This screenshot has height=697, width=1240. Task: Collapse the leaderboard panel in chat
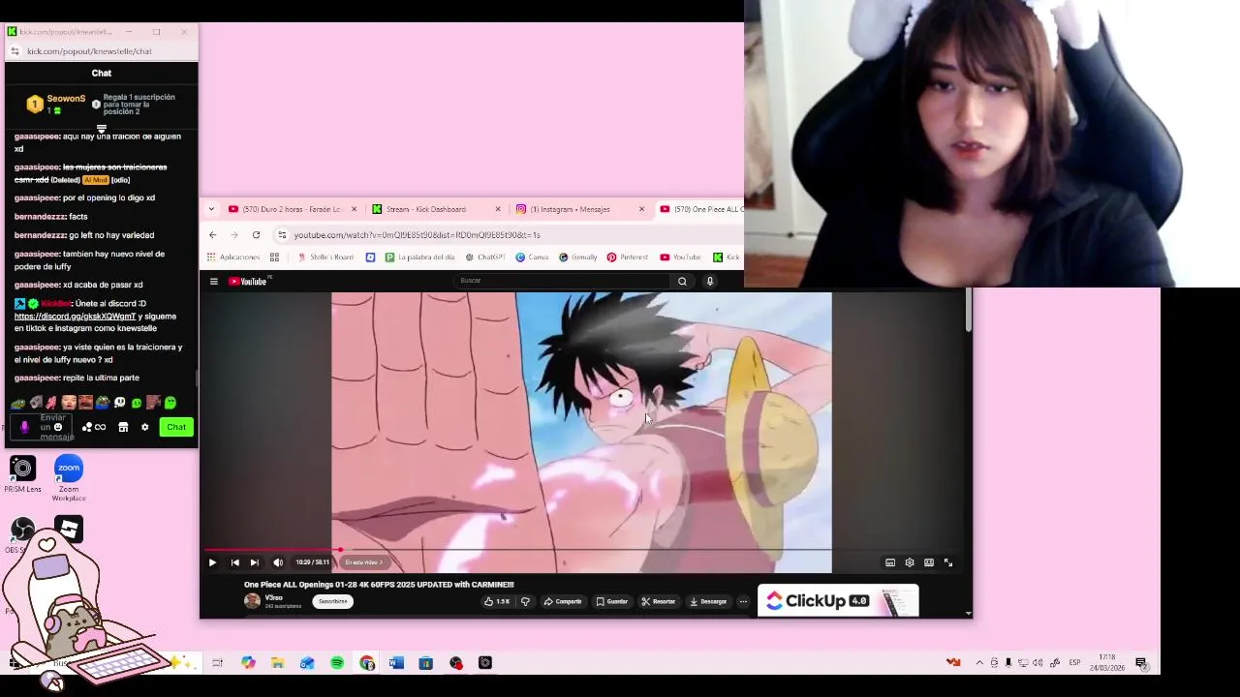click(x=102, y=129)
